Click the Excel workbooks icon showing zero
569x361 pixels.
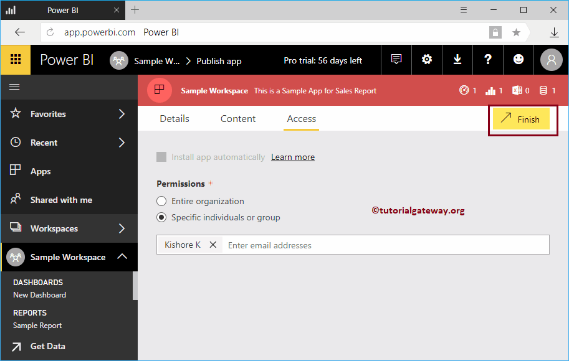pos(519,90)
